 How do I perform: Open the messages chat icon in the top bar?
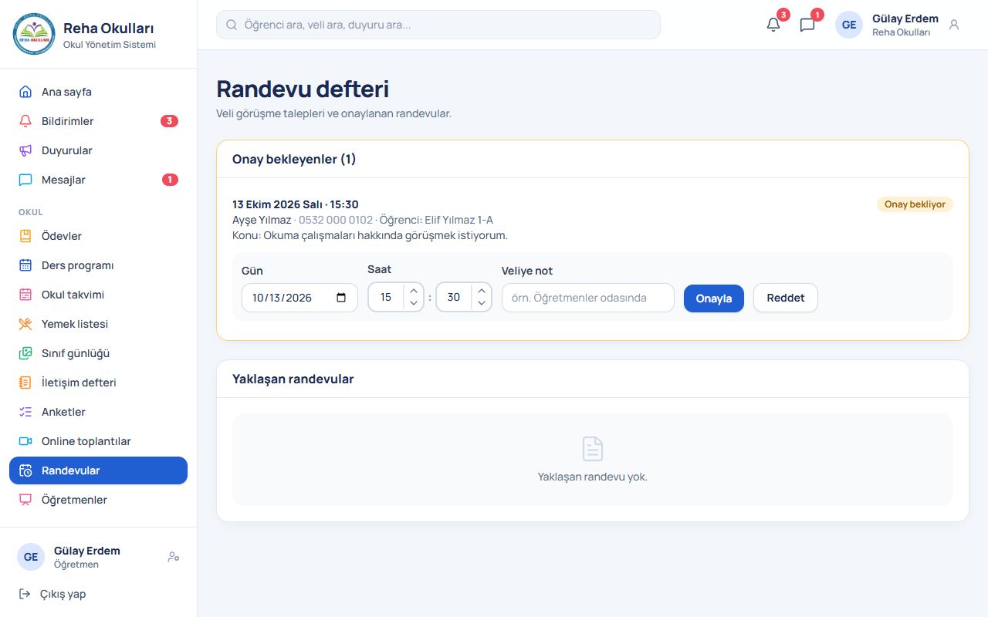807,25
